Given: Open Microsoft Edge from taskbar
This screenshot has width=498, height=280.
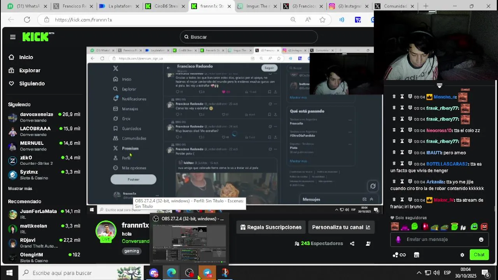Looking at the screenshot, I should tap(171, 273).
